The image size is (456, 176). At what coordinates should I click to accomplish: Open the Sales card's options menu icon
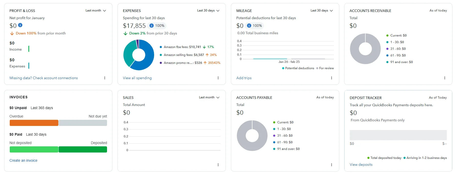pos(218,165)
